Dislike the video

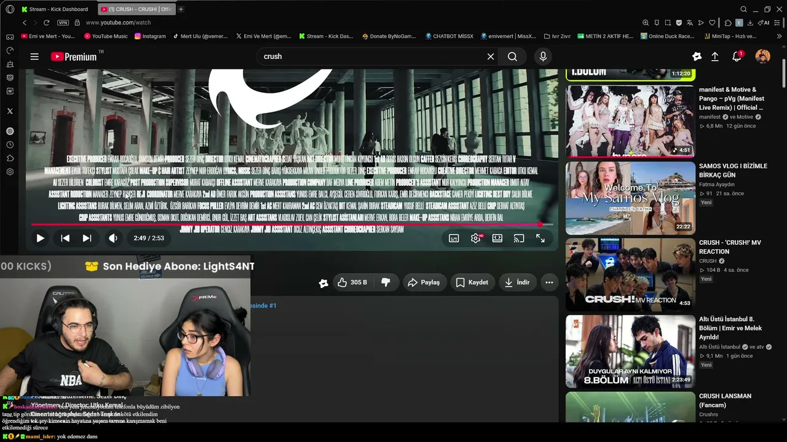pyautogui.click(x=386, y=282)
